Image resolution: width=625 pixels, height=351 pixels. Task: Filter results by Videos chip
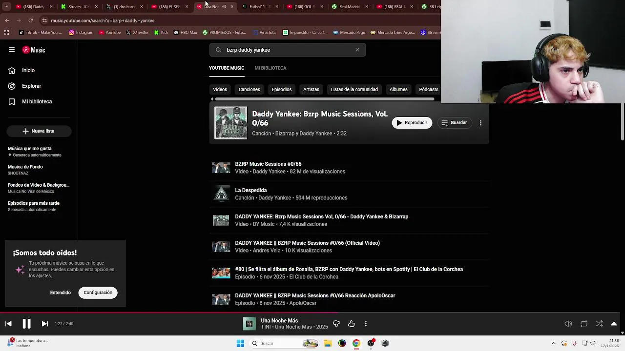(x=220, y=89)
